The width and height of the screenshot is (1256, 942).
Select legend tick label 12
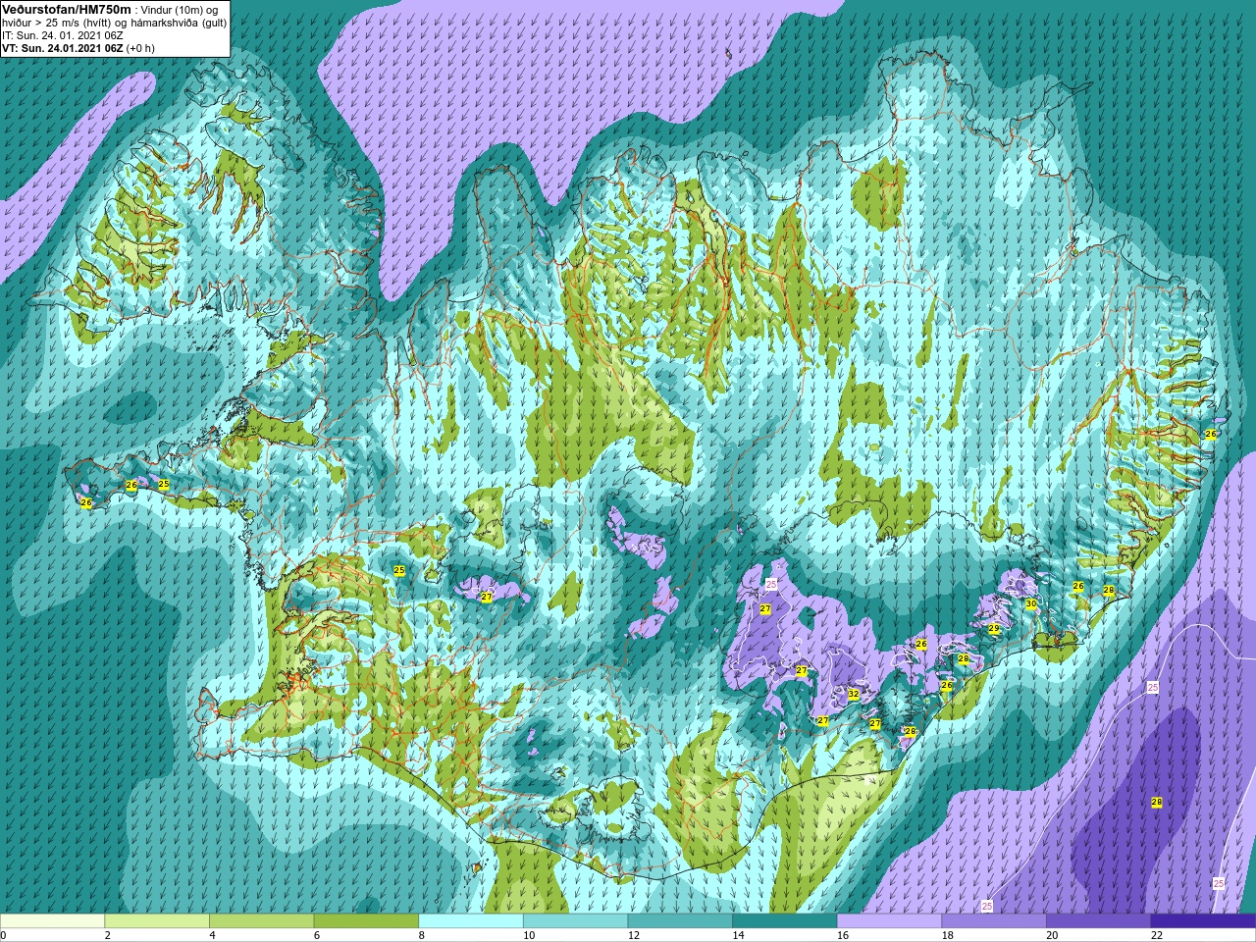point(633,935)
